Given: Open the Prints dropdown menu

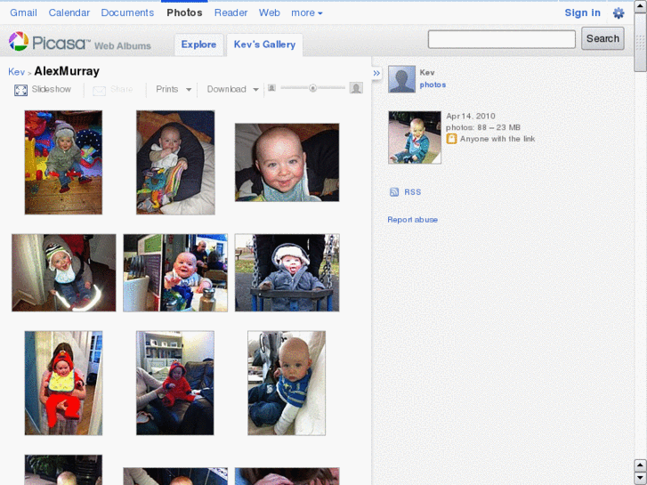Looking at the screenshot, I should 174,89.
